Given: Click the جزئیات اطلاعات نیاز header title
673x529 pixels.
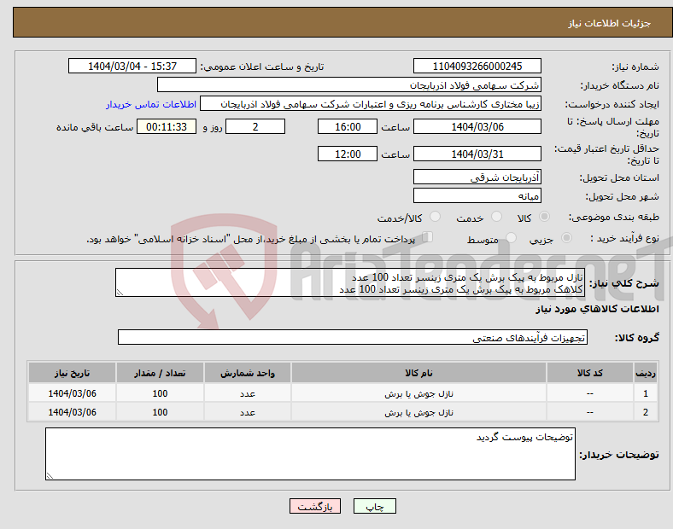Looking at the screenshot, I should (x=610, y=23).
